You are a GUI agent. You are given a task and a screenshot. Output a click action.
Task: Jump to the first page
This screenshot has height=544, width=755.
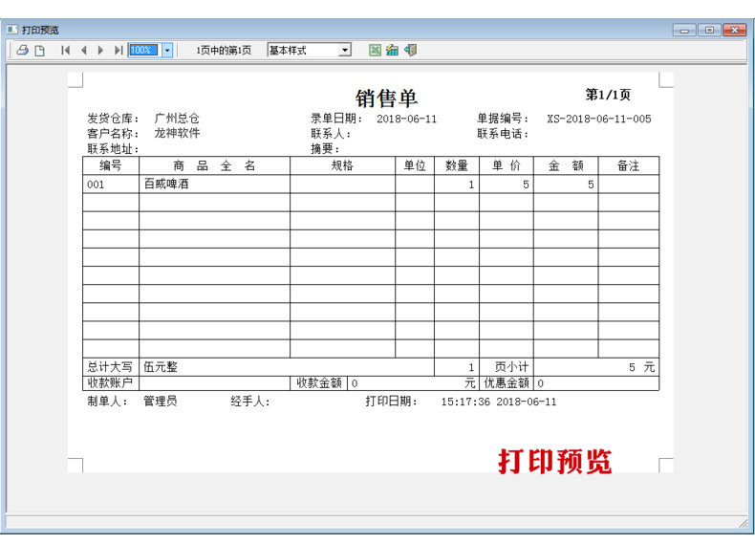[x=66, y=50]
